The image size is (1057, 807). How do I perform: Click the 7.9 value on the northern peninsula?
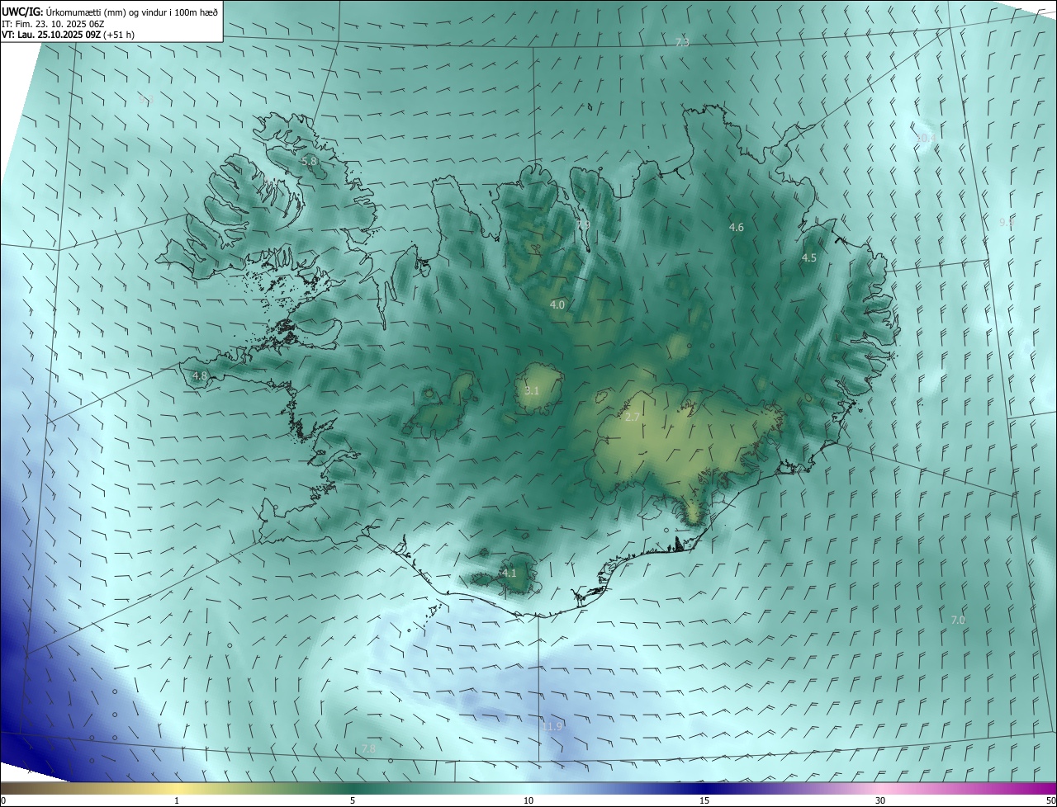[x=583, y=224]
